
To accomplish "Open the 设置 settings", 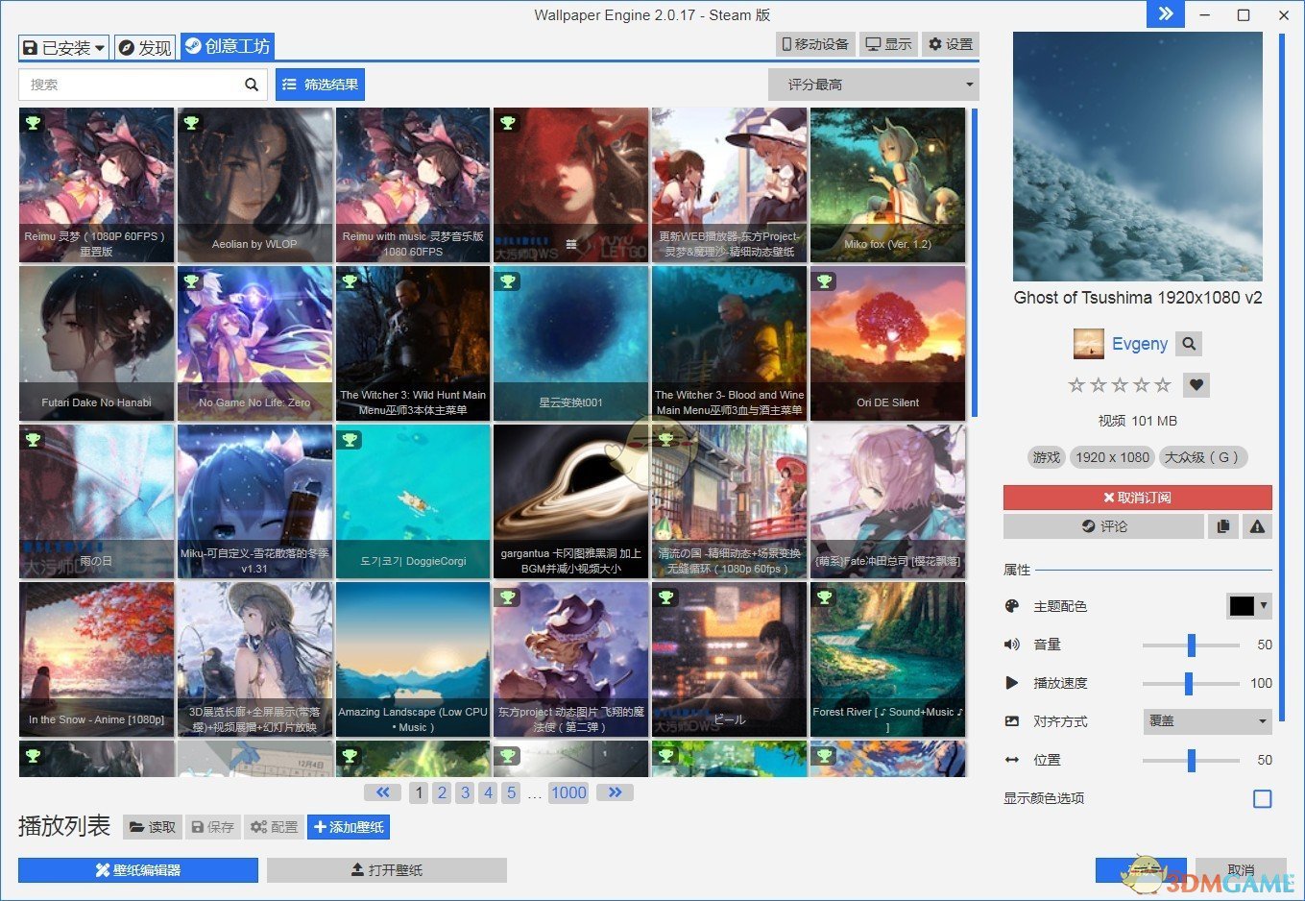I will [951, 44].
